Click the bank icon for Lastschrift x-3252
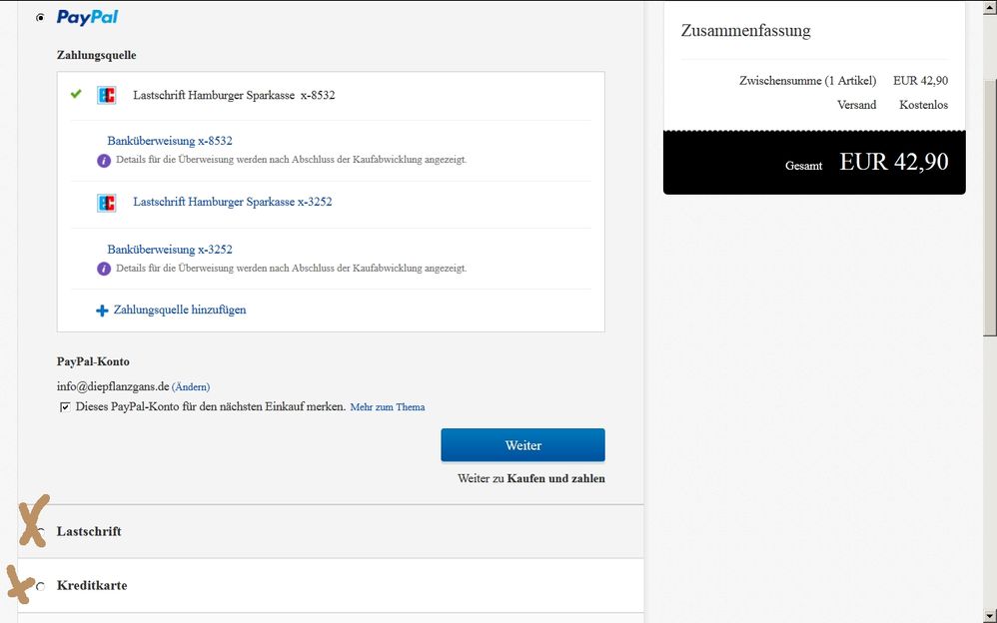 point(106,203)
